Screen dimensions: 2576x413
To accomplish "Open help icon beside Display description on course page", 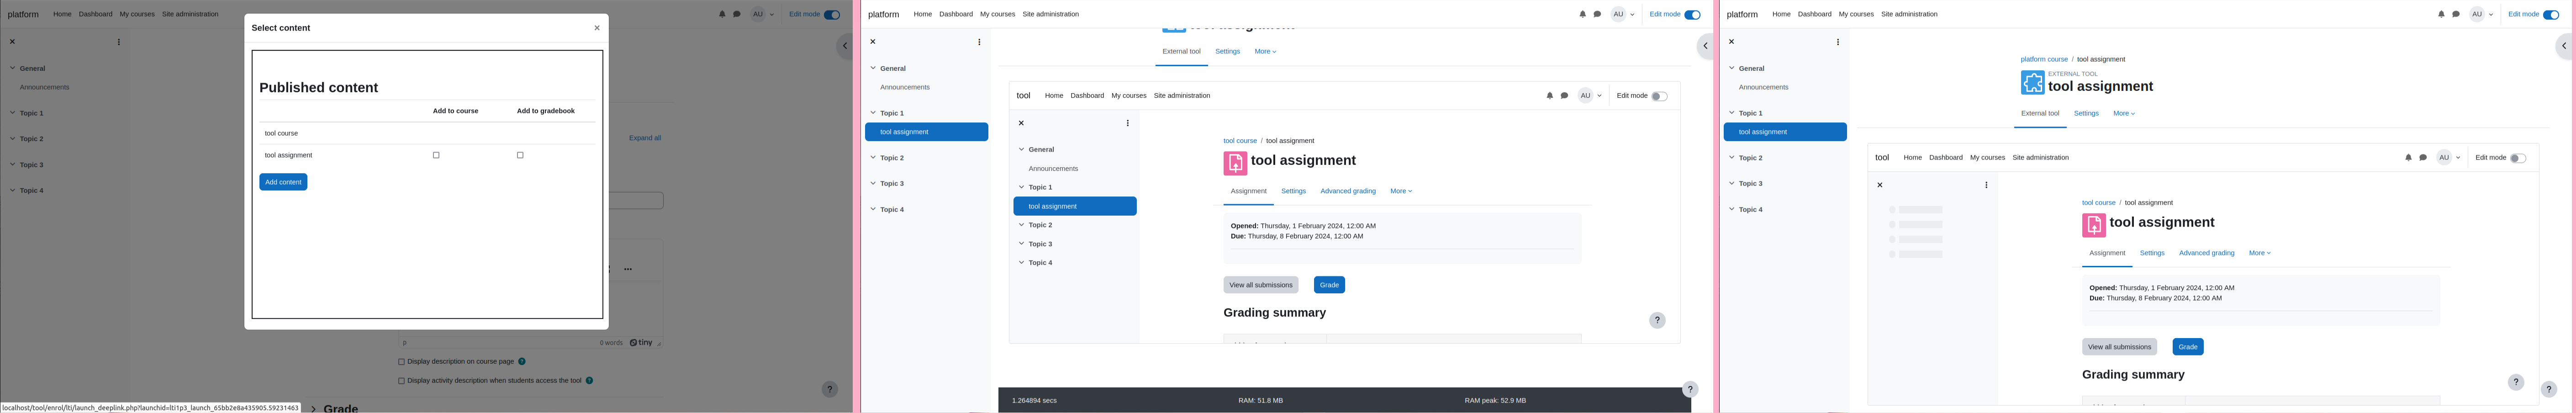I will coord(522,361).
